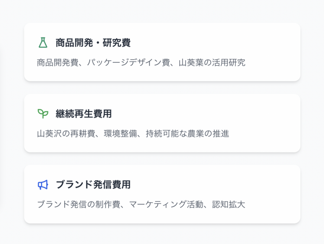Click the 山葵葉の活用研究 text
The image size is (324, 244).
pos(212,62)
